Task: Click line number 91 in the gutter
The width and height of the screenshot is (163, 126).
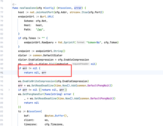Action: [2, 73]
